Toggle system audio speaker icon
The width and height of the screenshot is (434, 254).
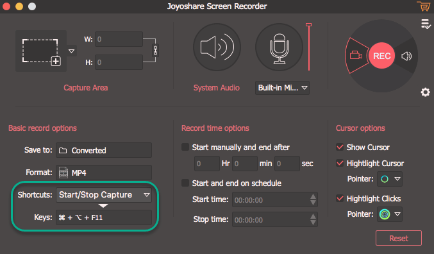click(x=217, y=47)
